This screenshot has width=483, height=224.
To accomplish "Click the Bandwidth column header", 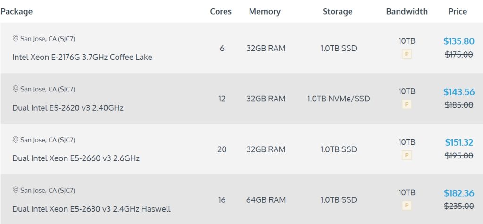I will [407, 12].
